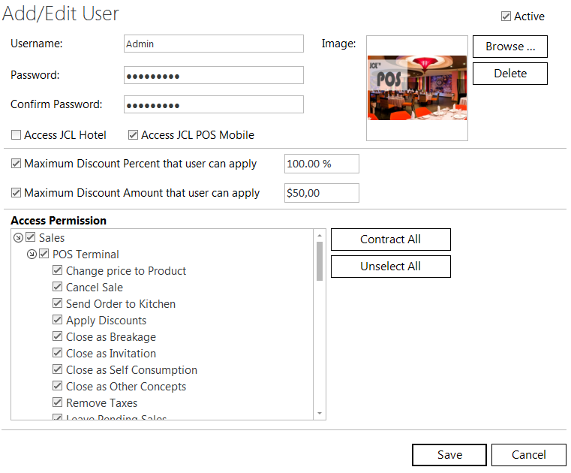Enable Access JCL Hotel checkbox

[17, 136]
